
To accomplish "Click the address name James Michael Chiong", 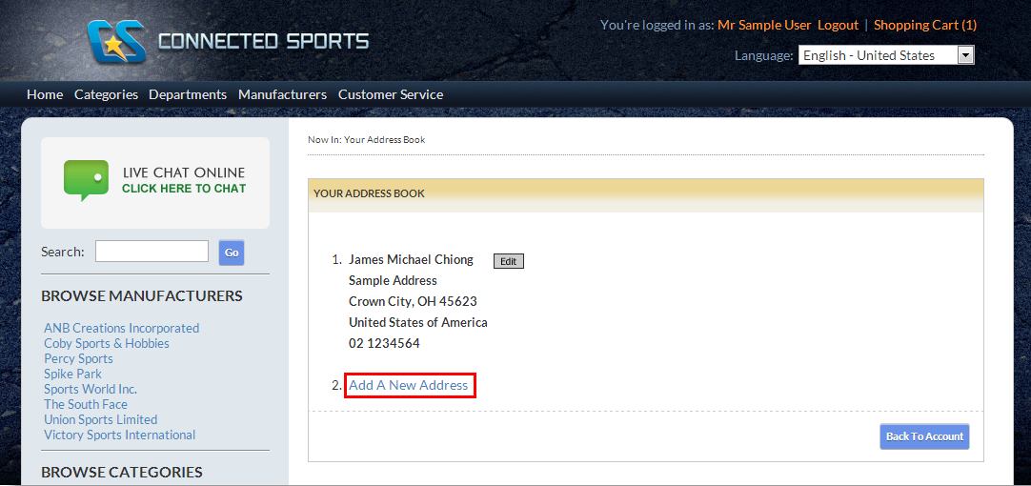I will coord(411,259).
